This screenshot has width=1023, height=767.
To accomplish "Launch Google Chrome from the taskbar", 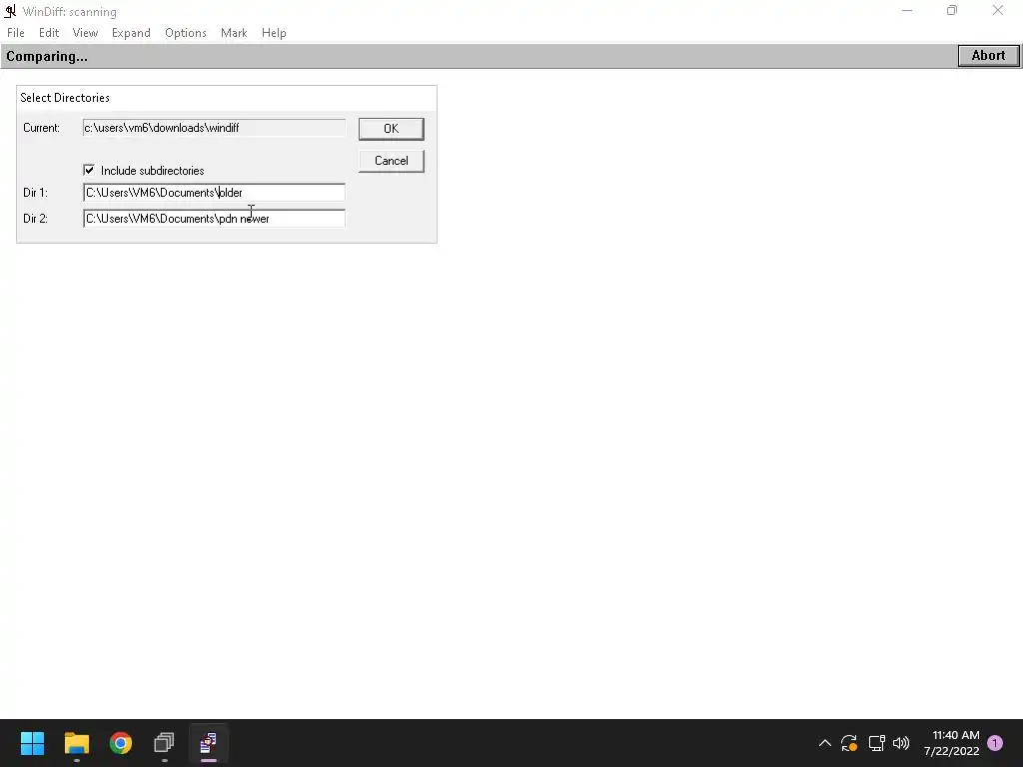I will (x=121, y=743).
